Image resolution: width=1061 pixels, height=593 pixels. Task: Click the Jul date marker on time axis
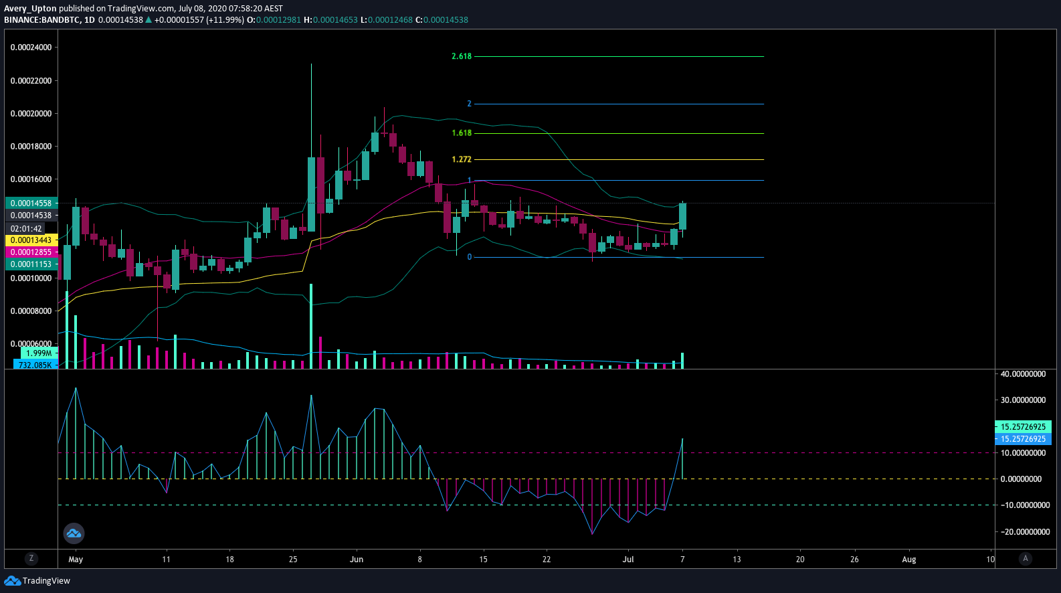click(628, 560)
